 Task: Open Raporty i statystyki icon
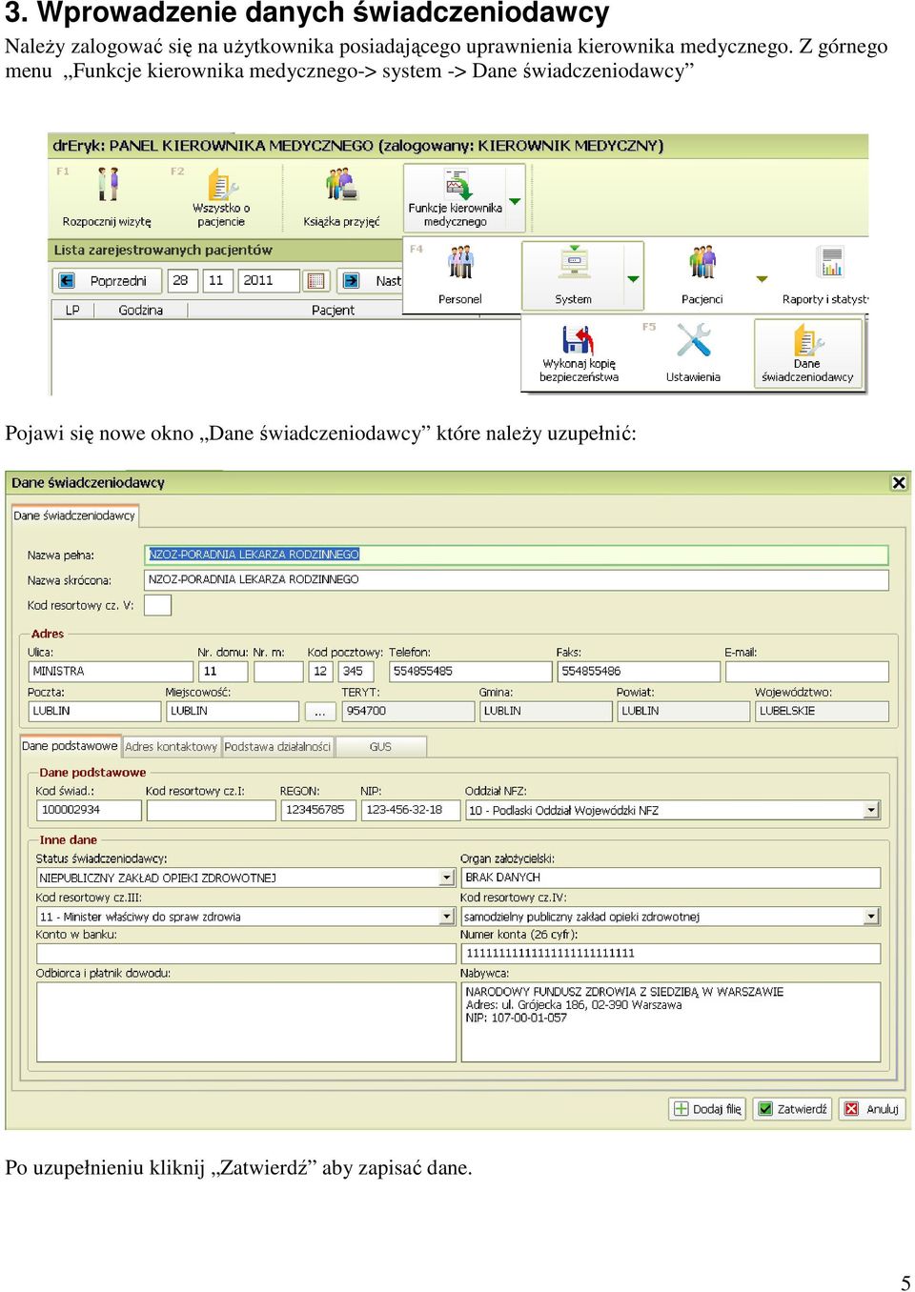(x=831, y=262)
